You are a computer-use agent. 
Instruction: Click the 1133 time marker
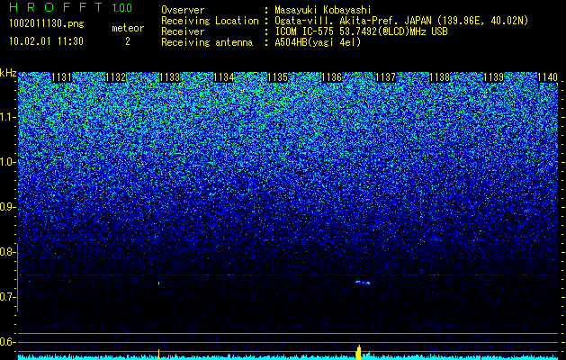170,77
